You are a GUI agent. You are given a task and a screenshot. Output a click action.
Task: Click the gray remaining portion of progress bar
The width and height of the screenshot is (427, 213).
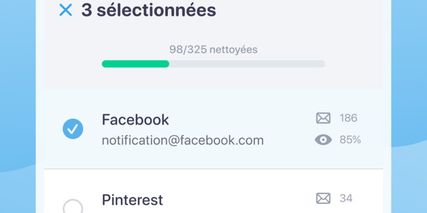[x=247, y=64]
